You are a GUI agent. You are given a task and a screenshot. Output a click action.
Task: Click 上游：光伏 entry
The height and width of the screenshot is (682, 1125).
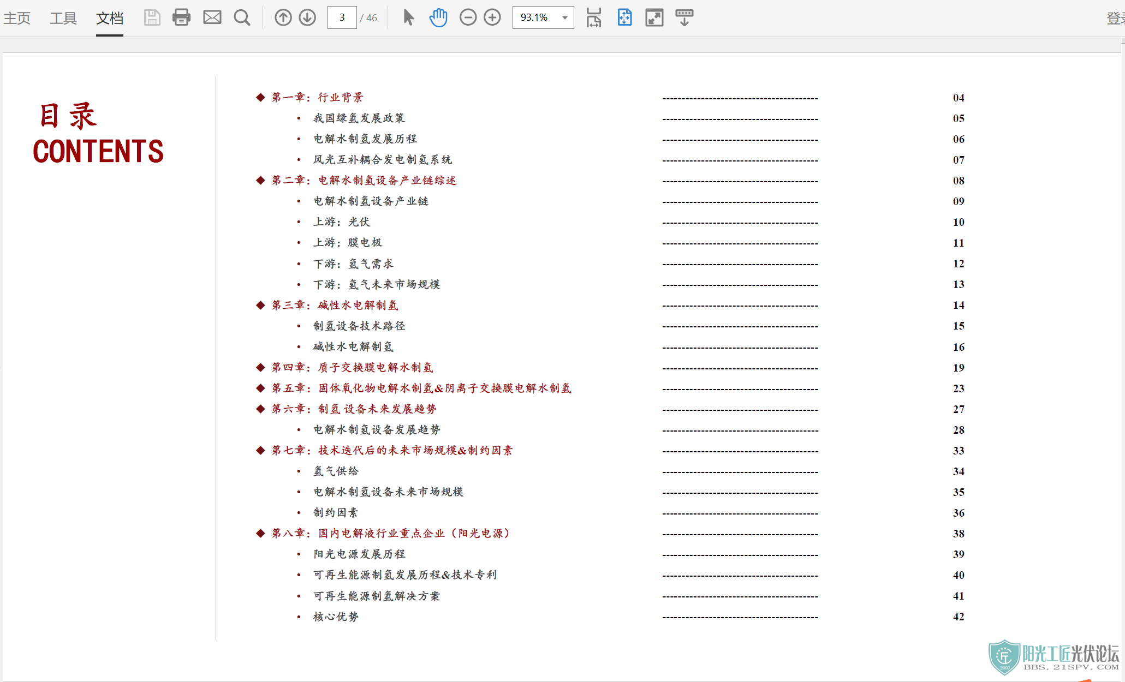pos(341,222)
